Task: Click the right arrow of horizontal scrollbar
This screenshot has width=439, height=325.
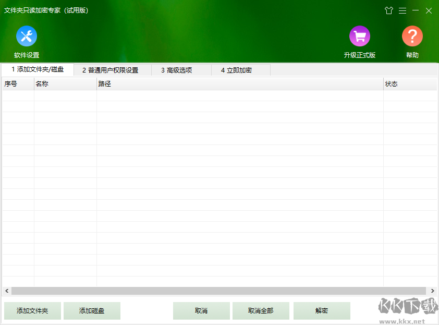Action: (432, 291)
